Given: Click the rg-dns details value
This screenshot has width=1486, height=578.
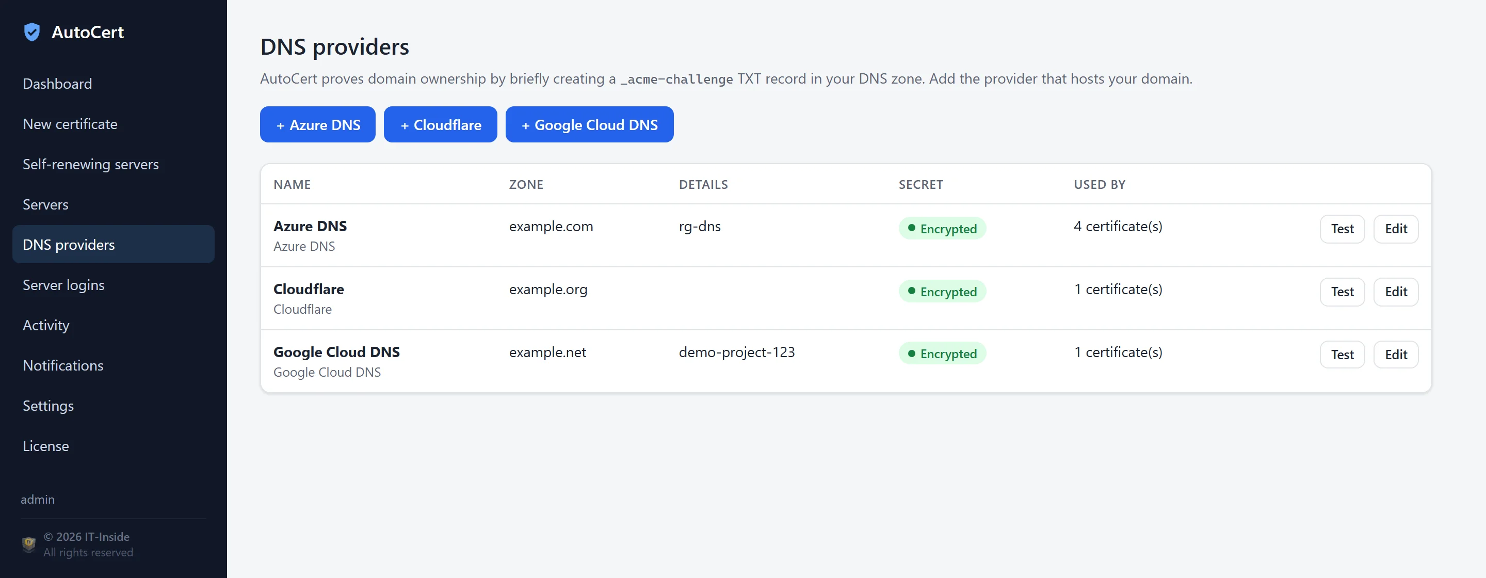Looking at the screenshot, I should pyautogui.click(x=700, y=226).
